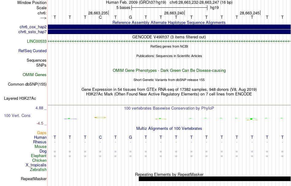Click the 5 bases scale bar
The image size is (291, 186).
(x=169, y=8)
